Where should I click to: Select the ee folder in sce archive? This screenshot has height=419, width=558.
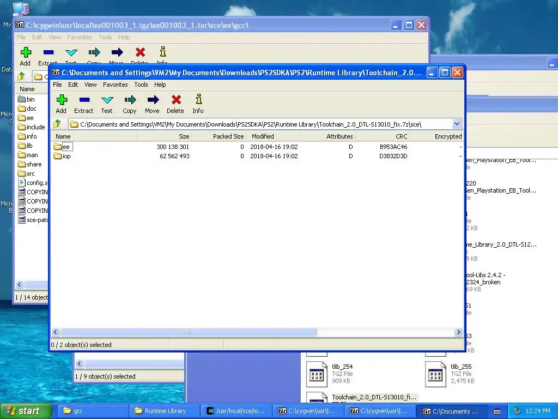(62, 147)
